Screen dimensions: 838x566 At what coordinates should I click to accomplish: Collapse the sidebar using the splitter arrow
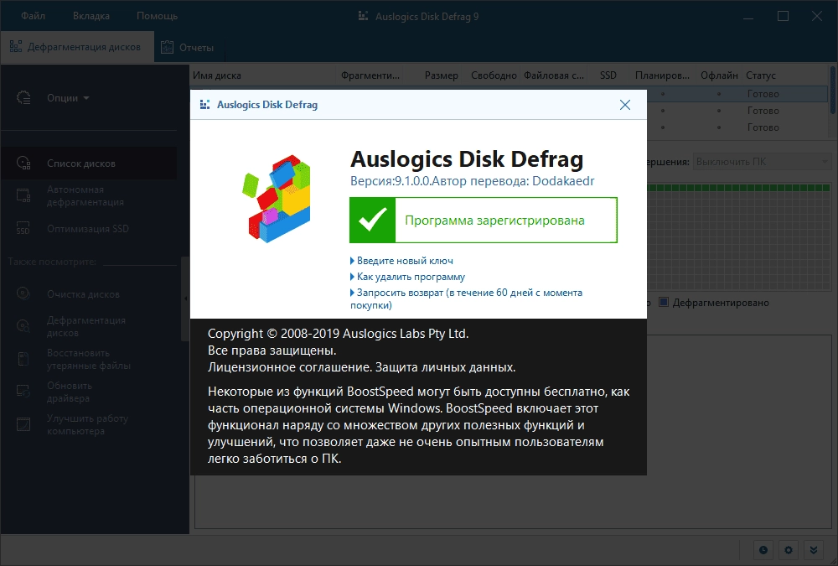click(185, 299)
